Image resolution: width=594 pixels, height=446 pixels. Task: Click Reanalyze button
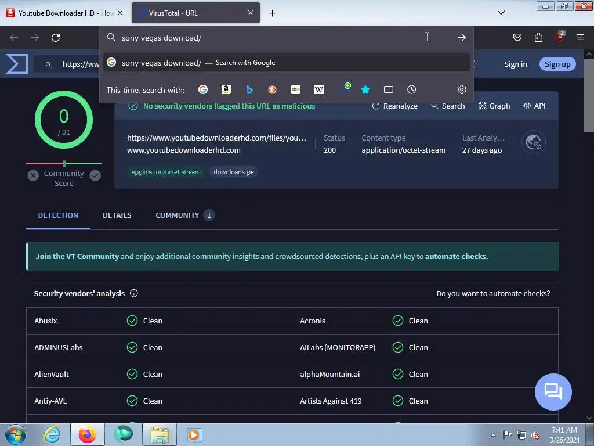[395, 106]
